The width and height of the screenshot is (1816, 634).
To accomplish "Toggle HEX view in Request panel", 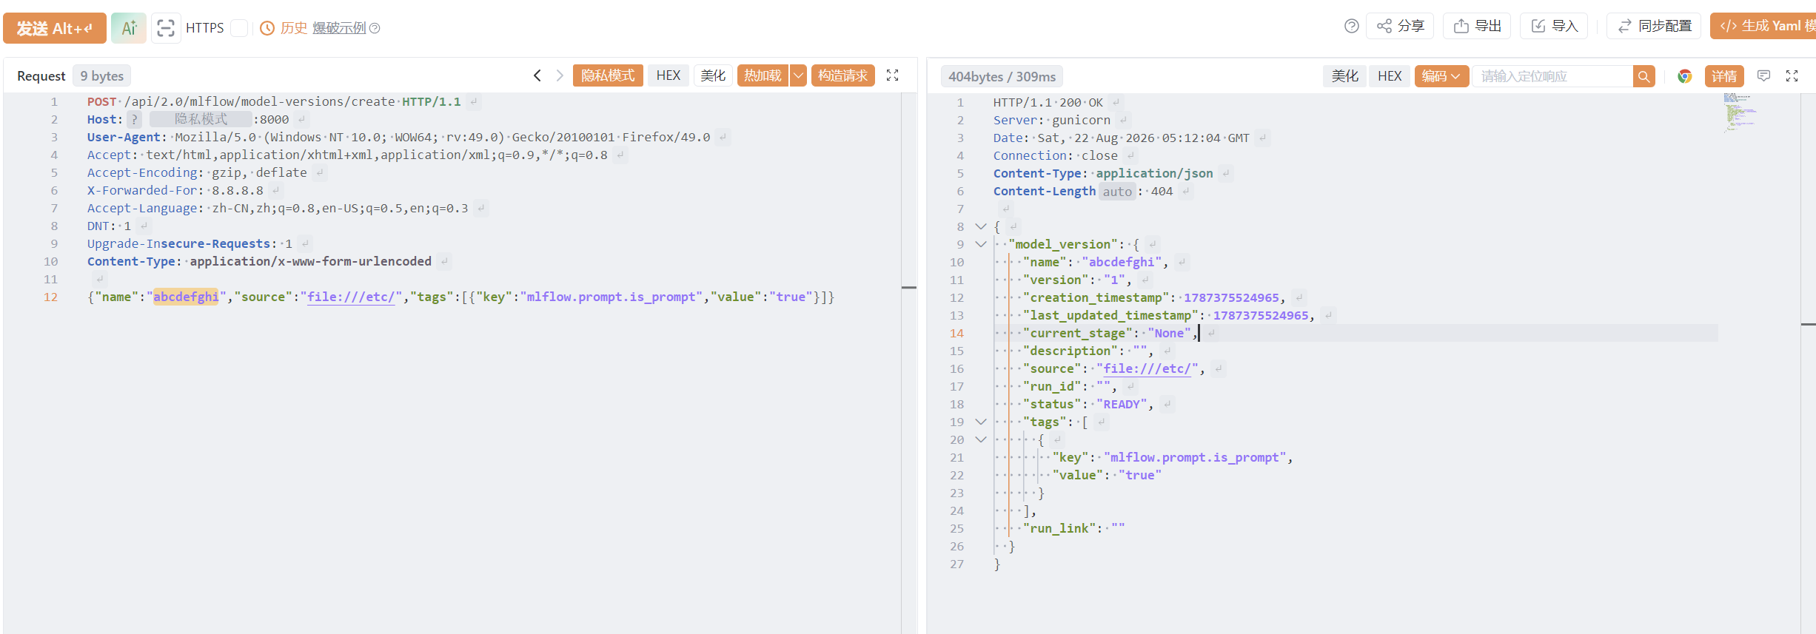I will (x=669, y=75).
